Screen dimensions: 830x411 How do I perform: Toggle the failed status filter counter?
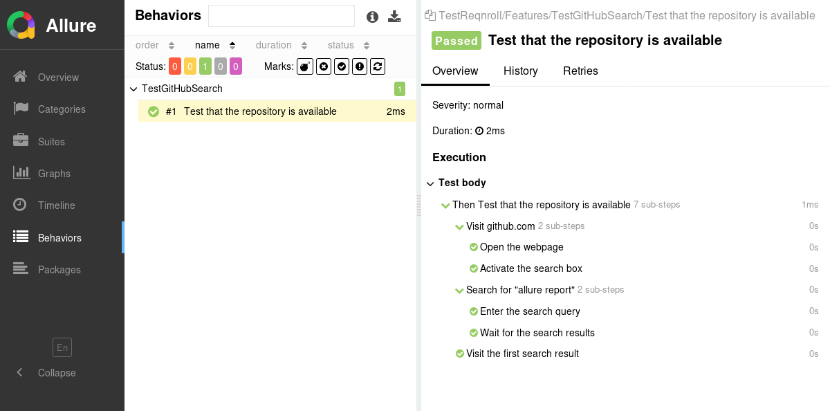175,66
